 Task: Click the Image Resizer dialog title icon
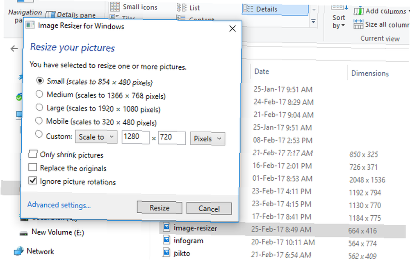coord(30,25)
